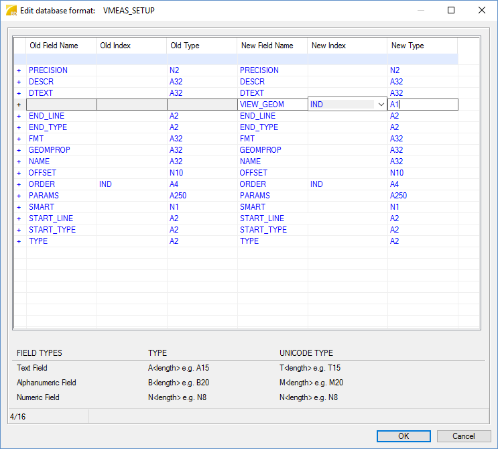Click the plus marker beside GEOMPROP row
Viewport: 498px width, 449px height.
(x=19, y=150)
